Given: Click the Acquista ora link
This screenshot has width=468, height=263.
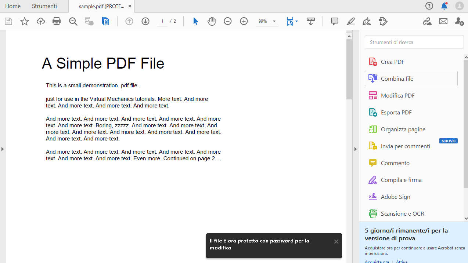Looking at the screenshot, I should click(377, 261).
